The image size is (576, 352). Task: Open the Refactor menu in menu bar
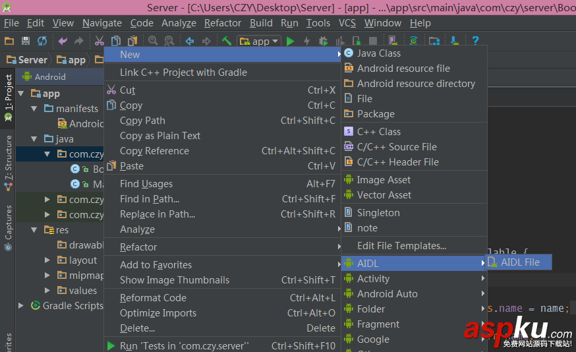pyautogui.click(x=223, y=22)
